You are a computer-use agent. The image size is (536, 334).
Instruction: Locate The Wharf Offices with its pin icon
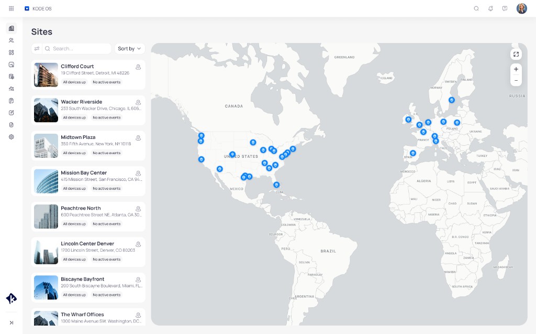pyautogui.click(x=138, y=315)
